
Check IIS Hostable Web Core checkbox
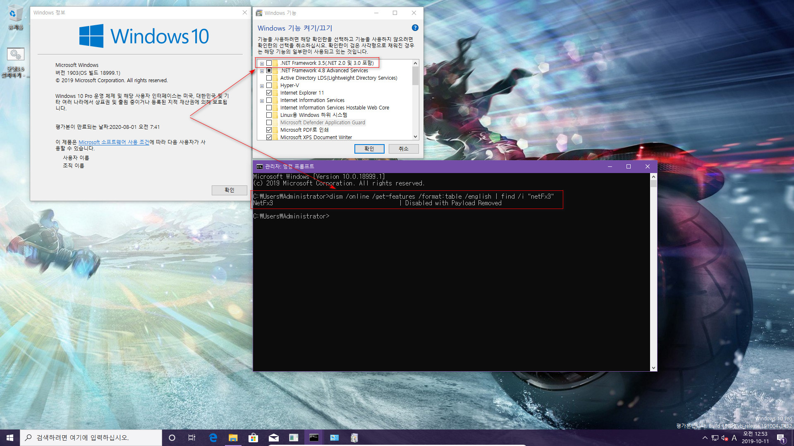click(269, 108)
